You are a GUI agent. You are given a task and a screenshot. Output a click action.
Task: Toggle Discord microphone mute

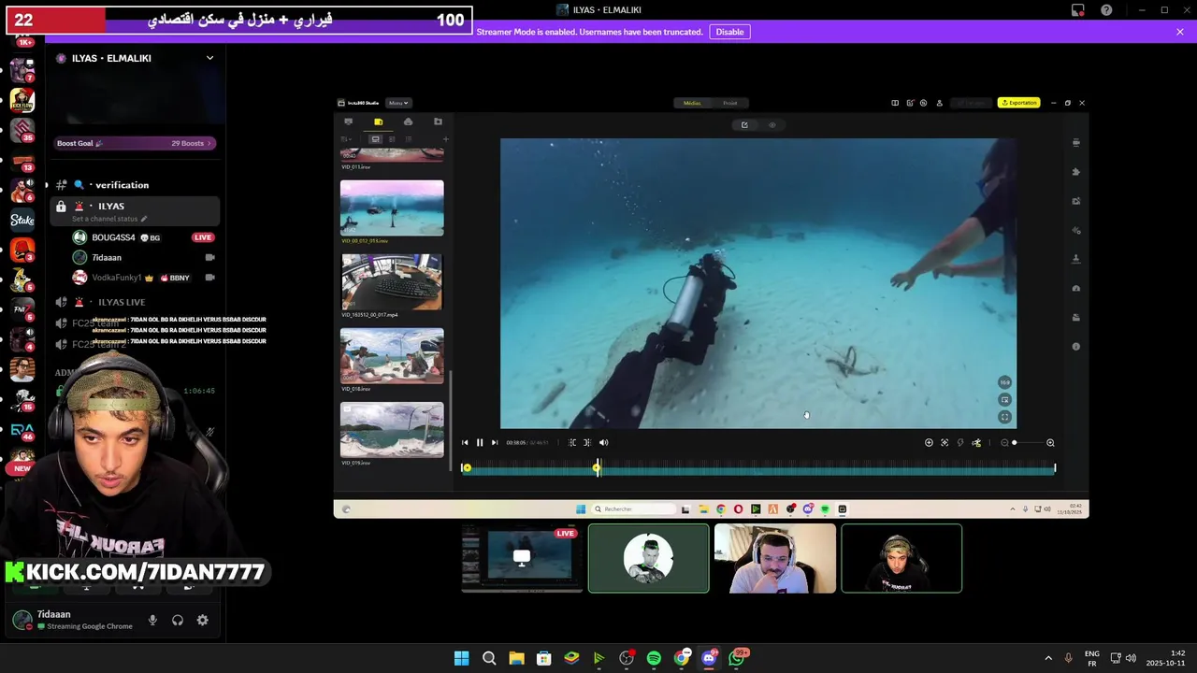(x=152, y=620)
